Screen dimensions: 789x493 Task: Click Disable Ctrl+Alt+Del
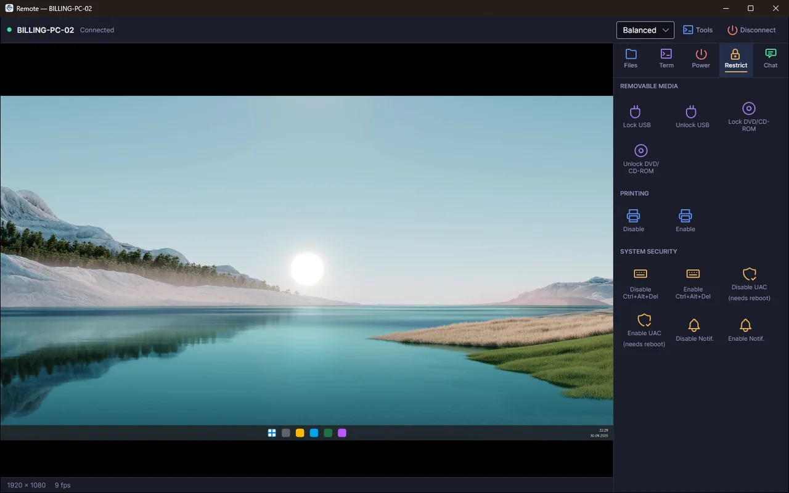(x=640, y=284)
